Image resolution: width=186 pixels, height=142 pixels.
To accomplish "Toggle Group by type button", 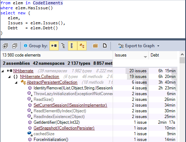I will point(82,46).
